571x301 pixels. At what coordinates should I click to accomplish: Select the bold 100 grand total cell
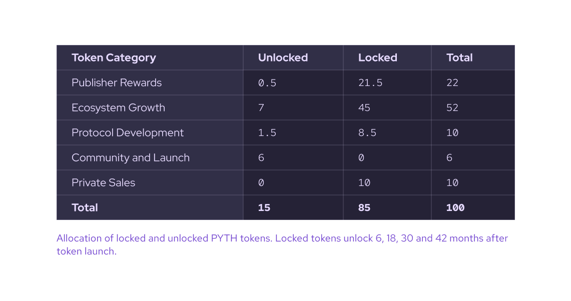(x=455, y=207)
